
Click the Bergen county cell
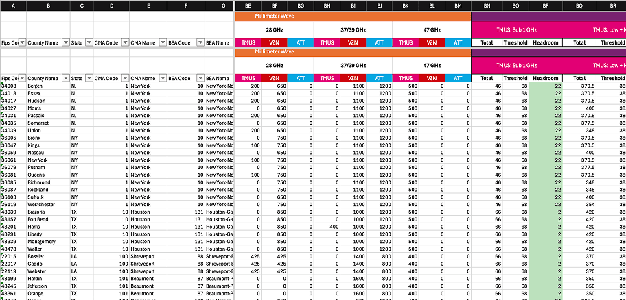pos(48,86)
